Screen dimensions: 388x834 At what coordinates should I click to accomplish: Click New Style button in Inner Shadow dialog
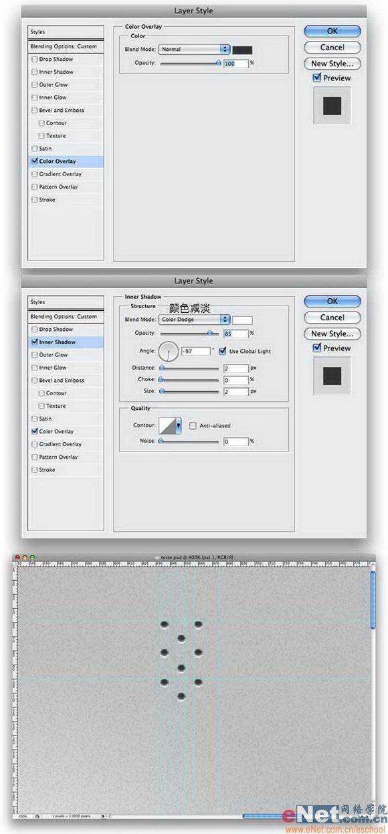tap(332, 334)
